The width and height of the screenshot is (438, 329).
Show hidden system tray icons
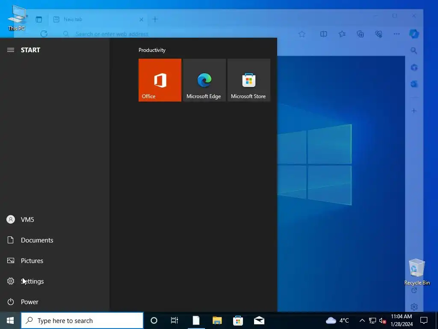[x=362, y=320]
